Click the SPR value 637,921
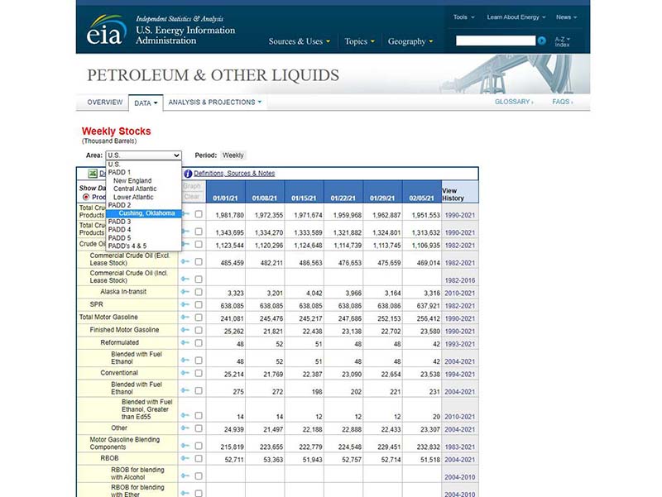The image size is (662, 497). pos(428,306)
